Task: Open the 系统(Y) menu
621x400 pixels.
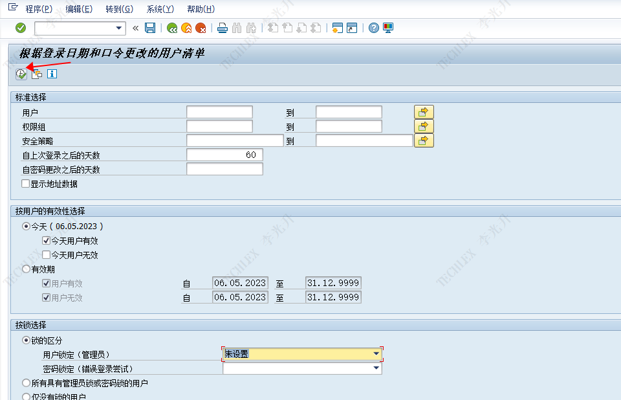Action: [160, 9]
